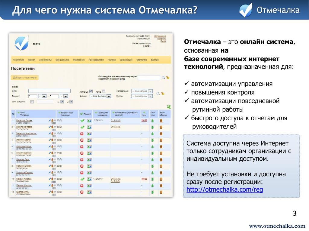Click the Добавить посетителя button
Screen dimensions: 309x231
coord(25,78)
